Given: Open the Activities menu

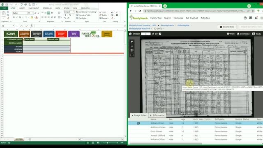Looking at the screenshot, I should [205, 18].
